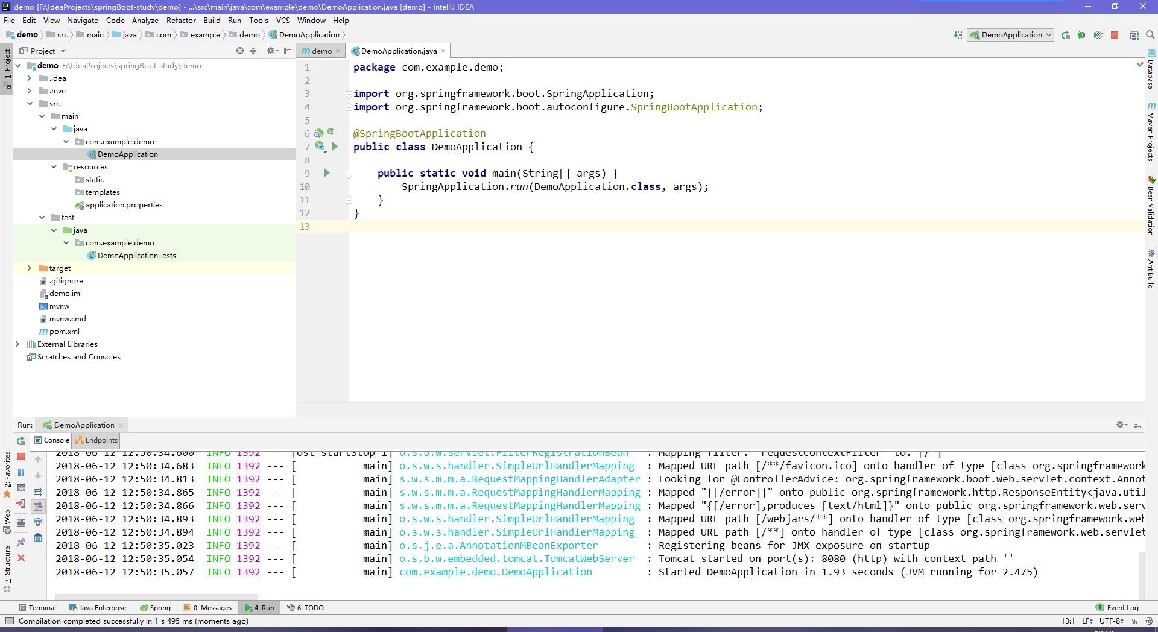Viewport: 1158px width, 632px height.
Task: Select DemoApplicationTests in project tree
Action: click(x=131, y=256)
